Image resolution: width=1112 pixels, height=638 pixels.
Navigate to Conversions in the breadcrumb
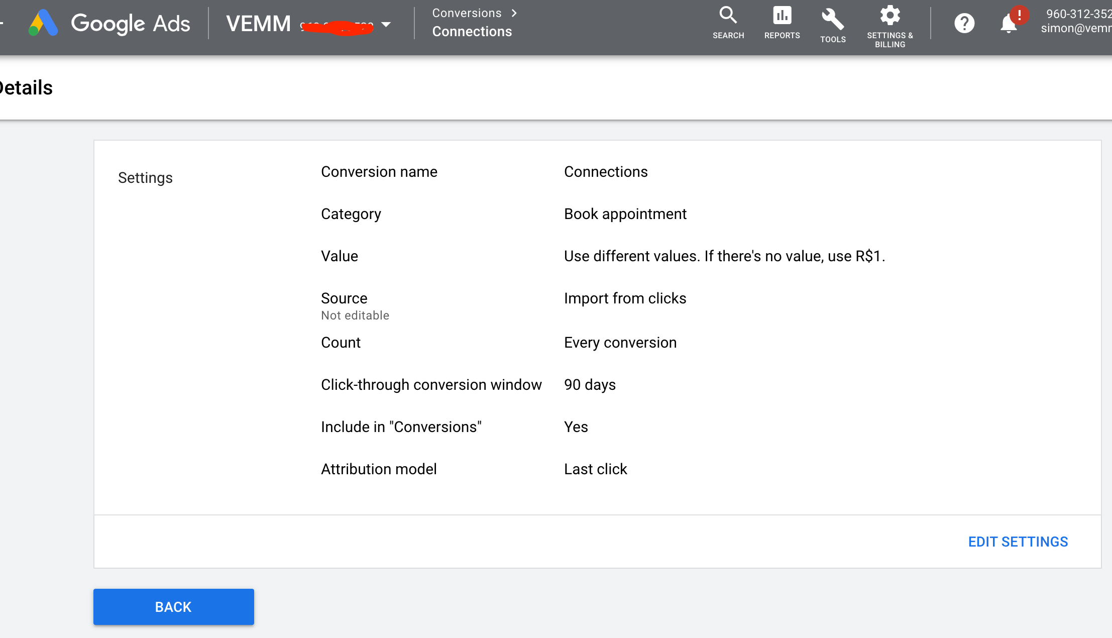click(466, 13)
